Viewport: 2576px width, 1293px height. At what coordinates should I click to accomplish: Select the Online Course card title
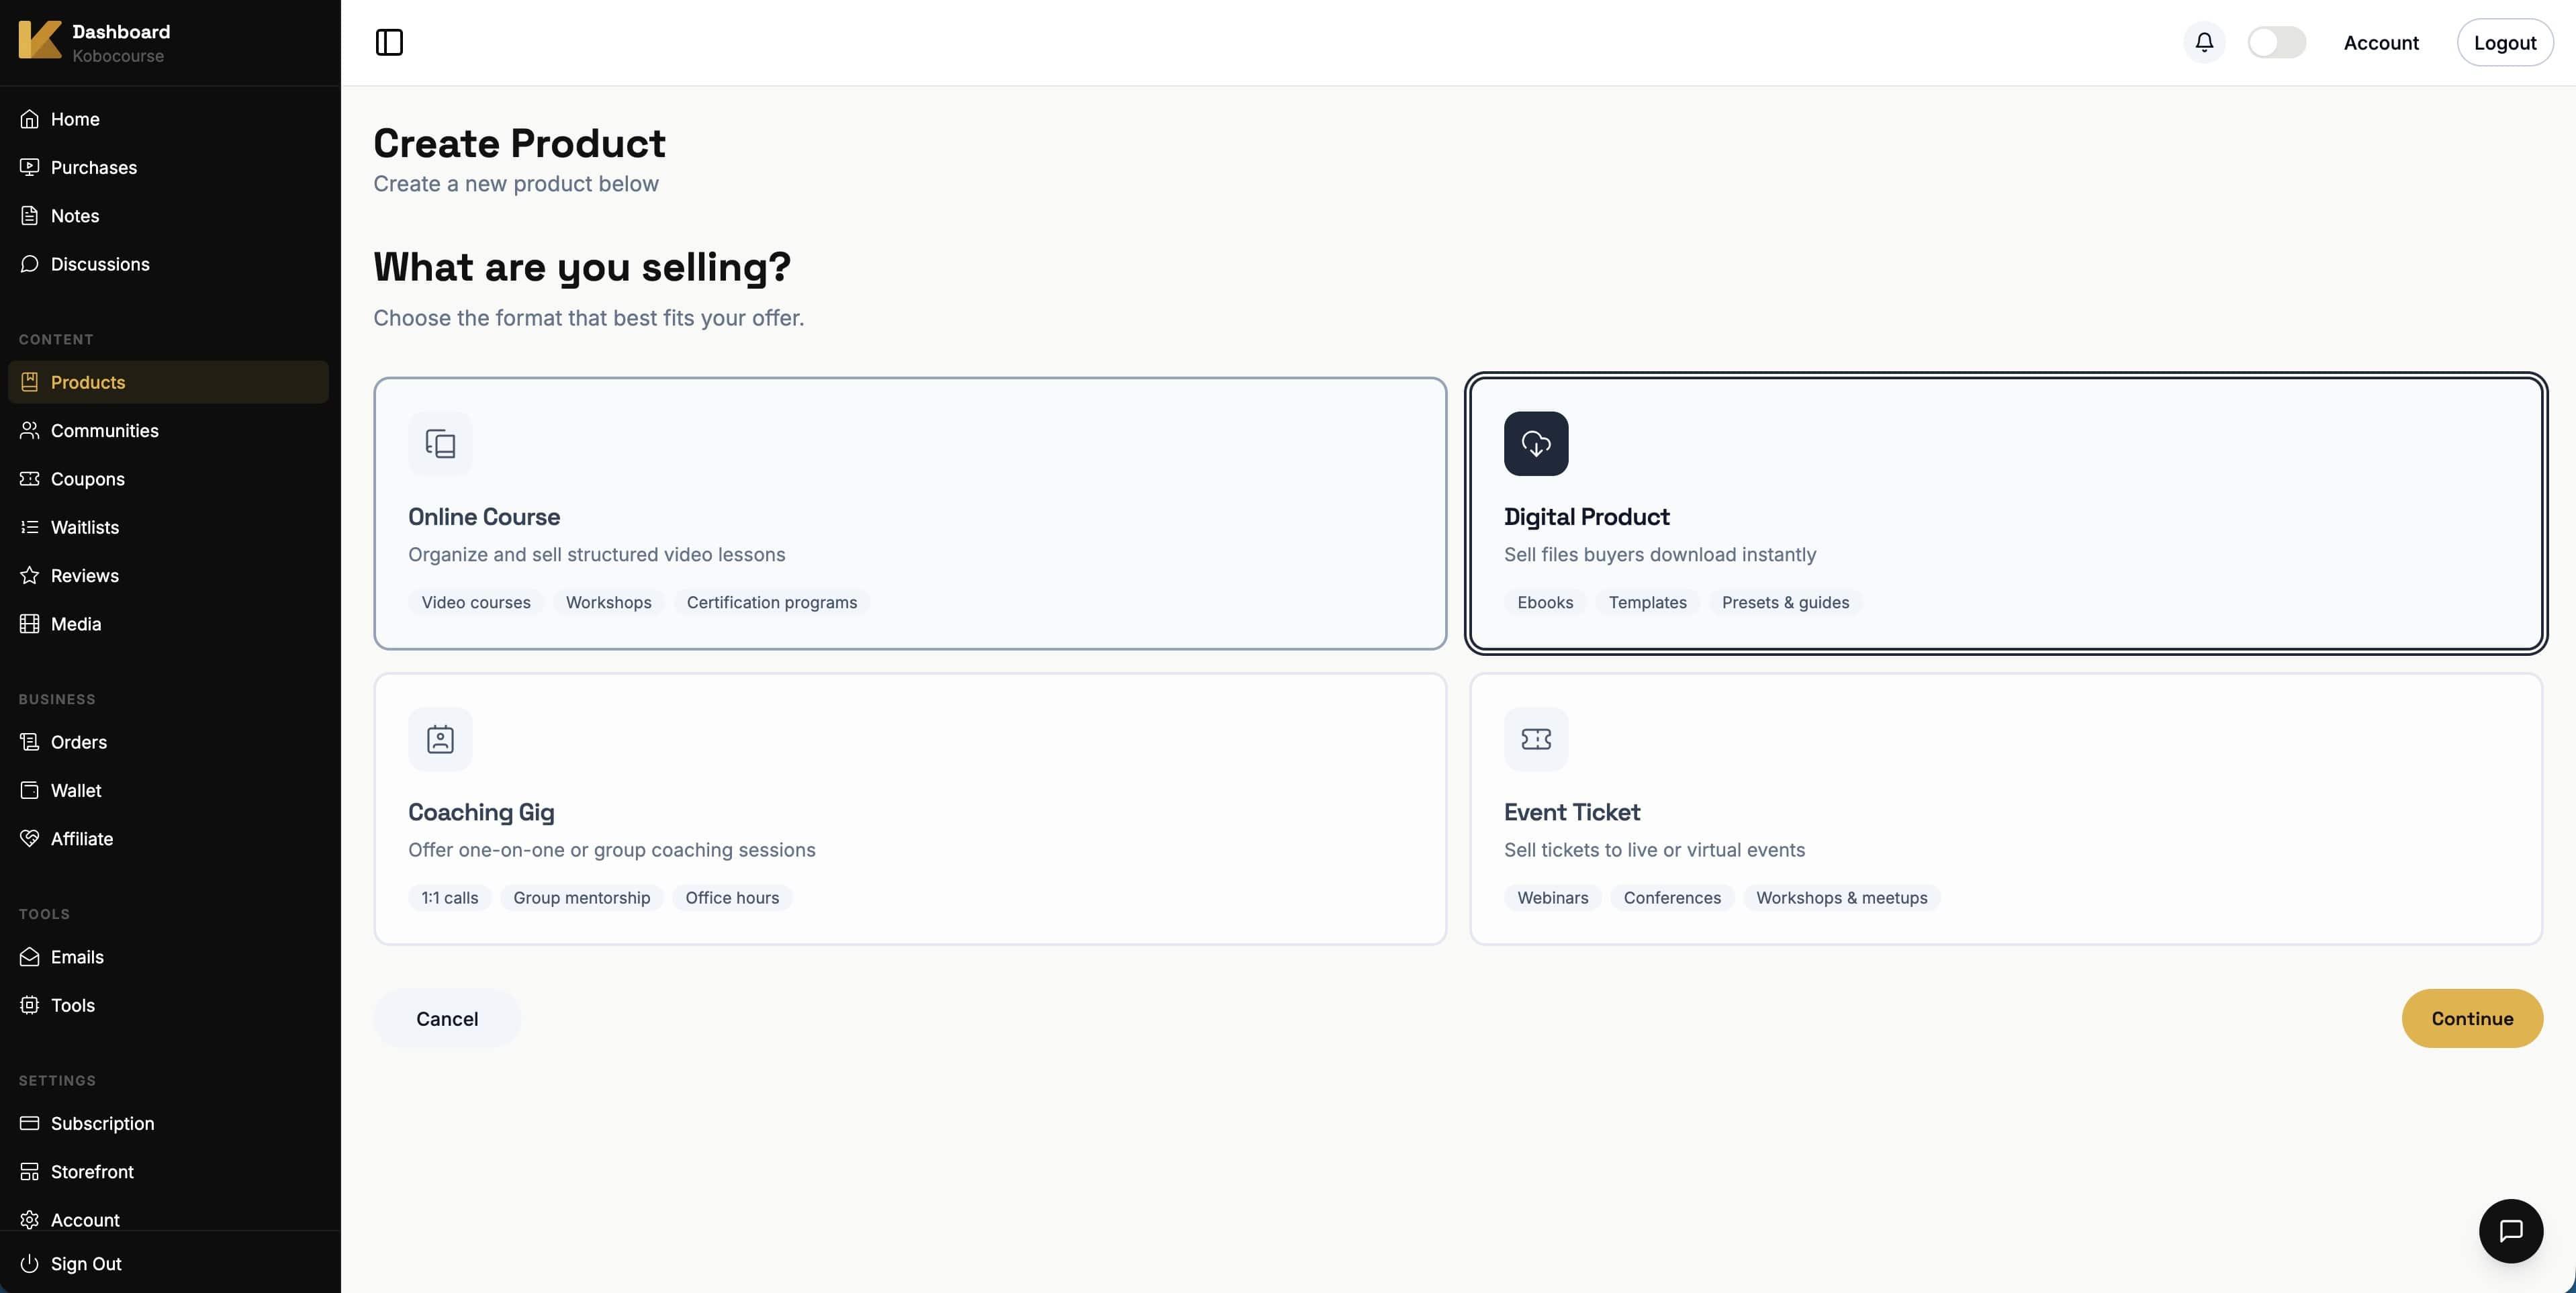[x=484, y=517]
